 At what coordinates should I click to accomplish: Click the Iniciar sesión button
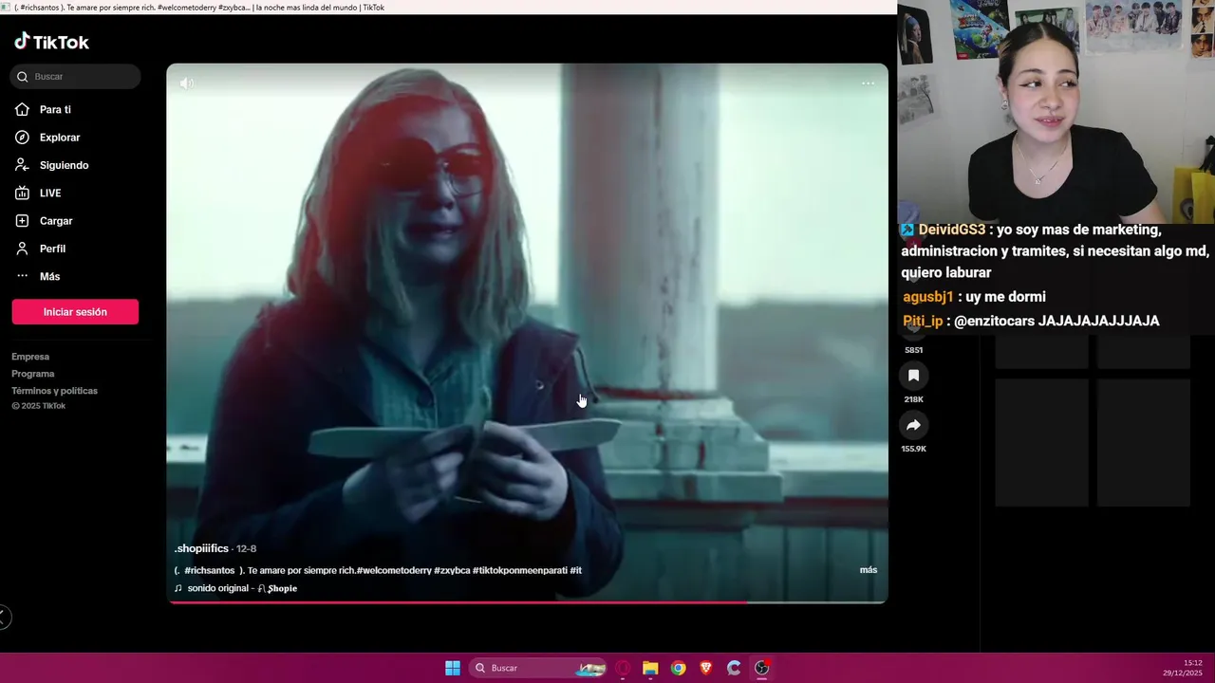[75, 312]
